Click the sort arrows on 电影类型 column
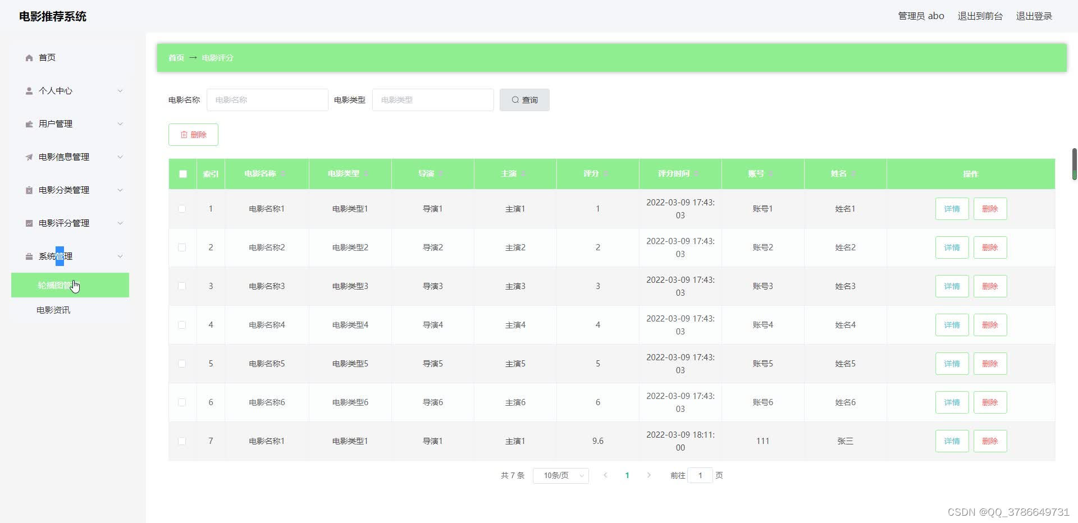This screenshot has height=523, width=1078. click(366, 174)
